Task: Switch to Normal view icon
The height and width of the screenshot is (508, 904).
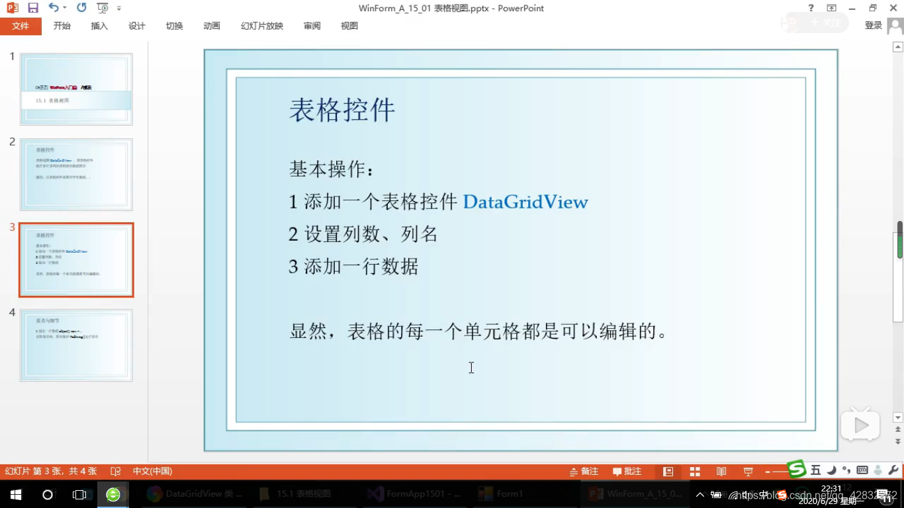Action: (x=668, y=472)
